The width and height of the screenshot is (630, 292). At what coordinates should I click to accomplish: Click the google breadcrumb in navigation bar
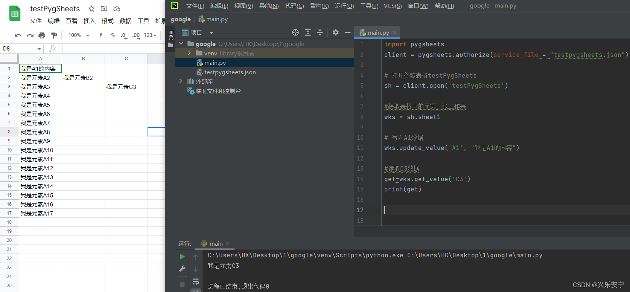tap(181, 19)
